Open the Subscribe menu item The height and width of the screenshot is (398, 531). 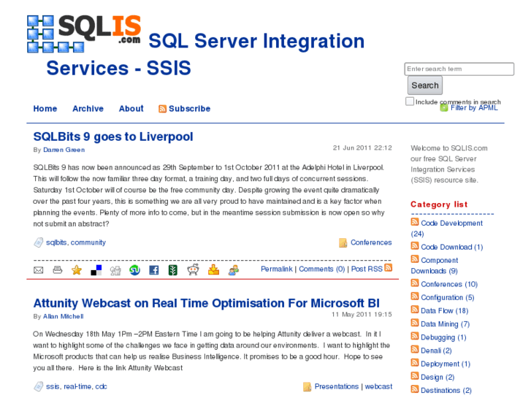coord(190,109)
